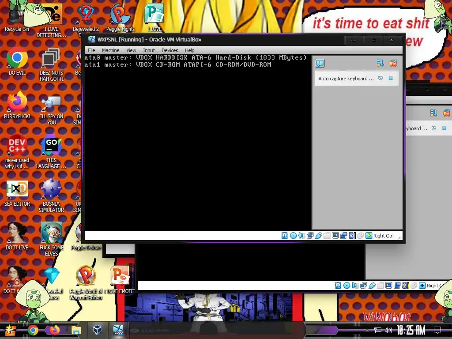Click keyboard capture arrow indicator in WXPSNL window
Image resolution: width=452 pixels, height=339 pixels.
pyautogui.click(x=369, y=236)
